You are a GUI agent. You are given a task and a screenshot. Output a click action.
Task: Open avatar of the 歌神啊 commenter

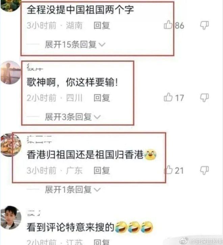[x=10, y=73]
